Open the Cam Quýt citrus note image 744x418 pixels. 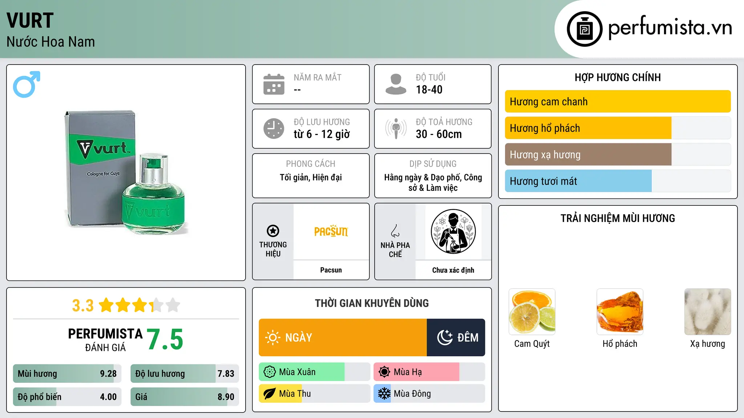click(x=532, y=312)
